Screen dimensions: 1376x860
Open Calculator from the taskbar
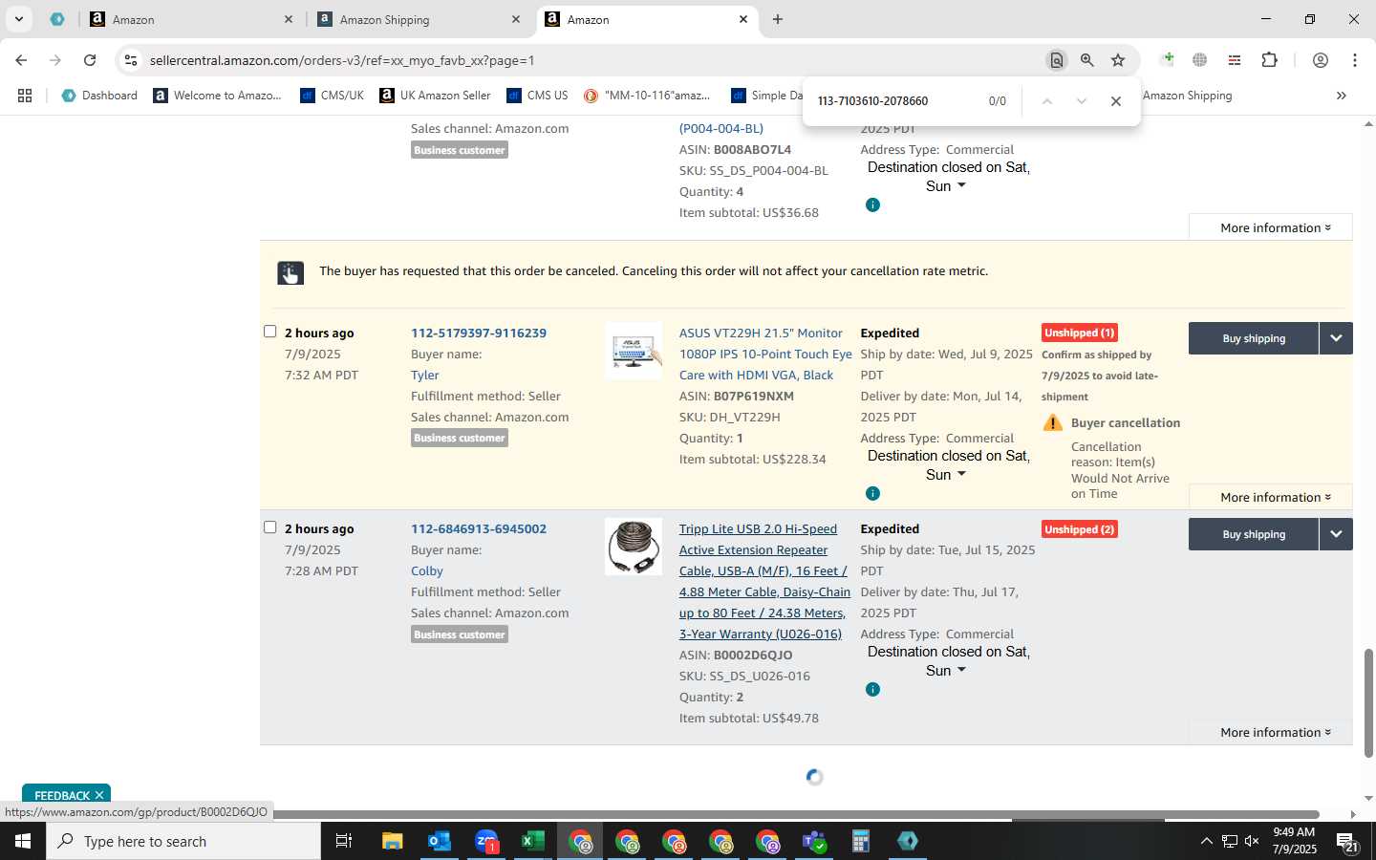pyautogui.click(x=860, y=841)
